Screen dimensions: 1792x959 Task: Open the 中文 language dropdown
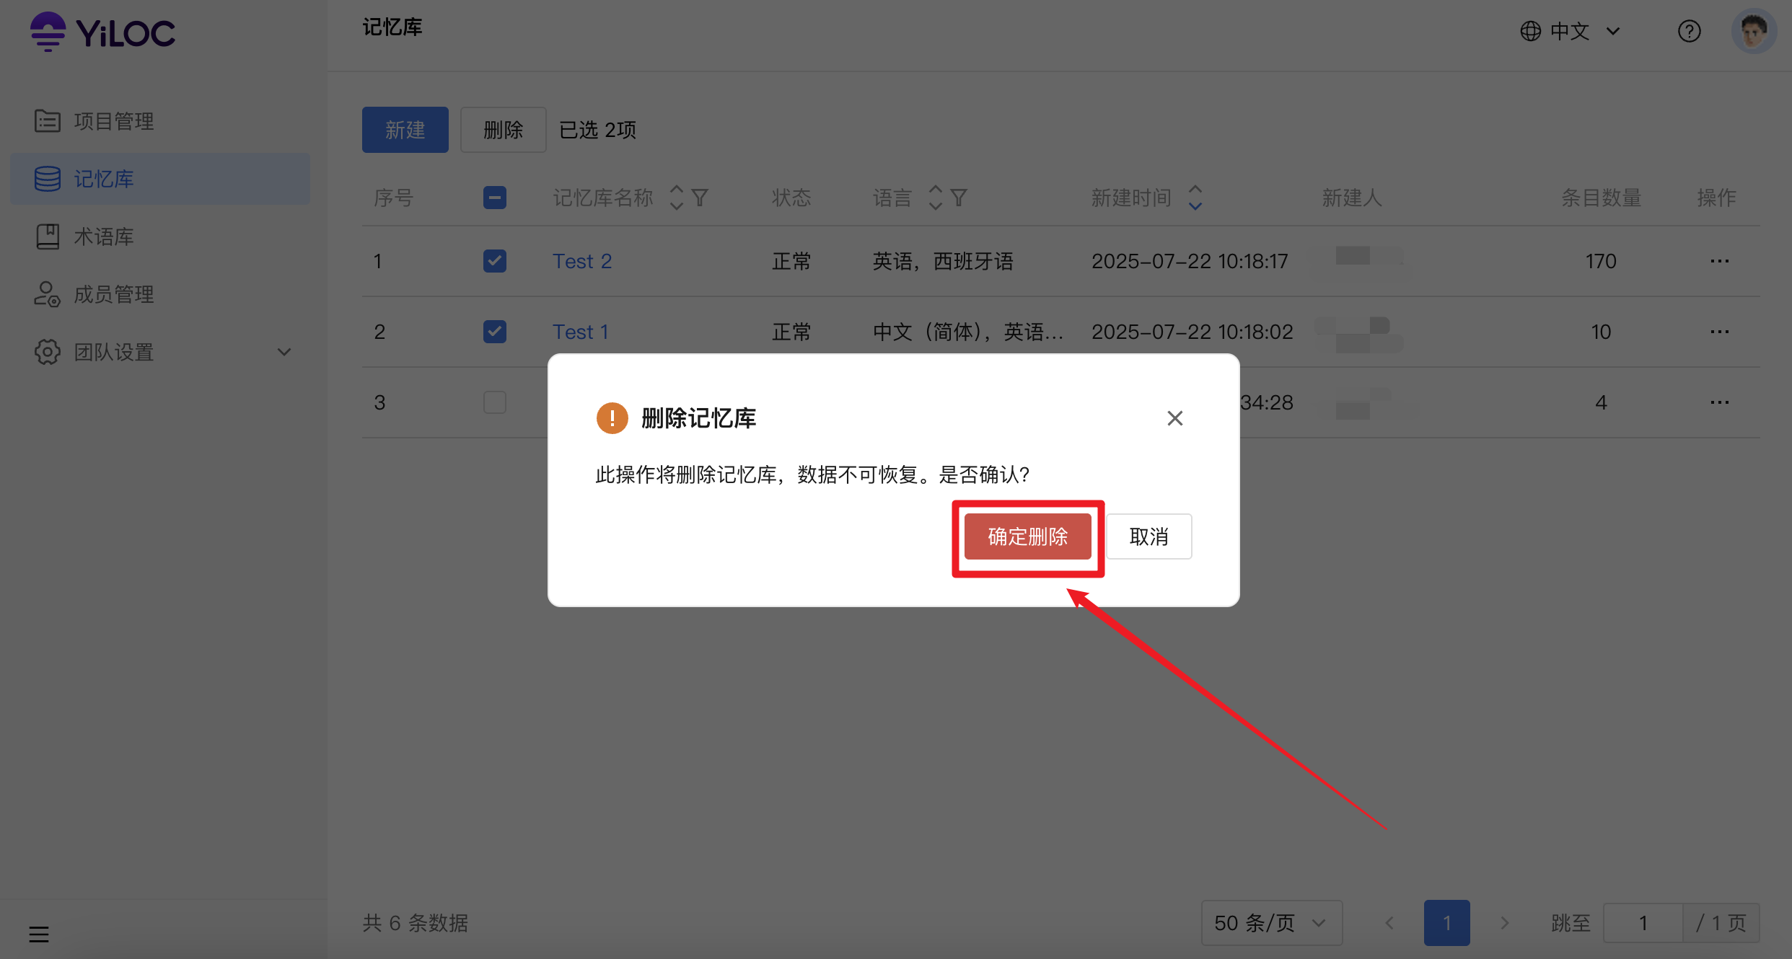pos(1571,31)
